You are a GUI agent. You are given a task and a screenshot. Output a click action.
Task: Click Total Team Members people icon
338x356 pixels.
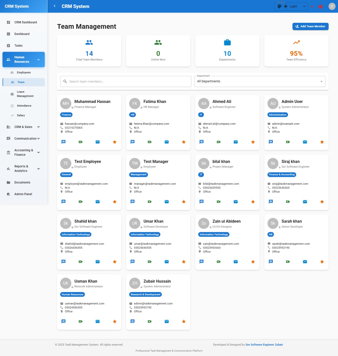coord(89,43)
